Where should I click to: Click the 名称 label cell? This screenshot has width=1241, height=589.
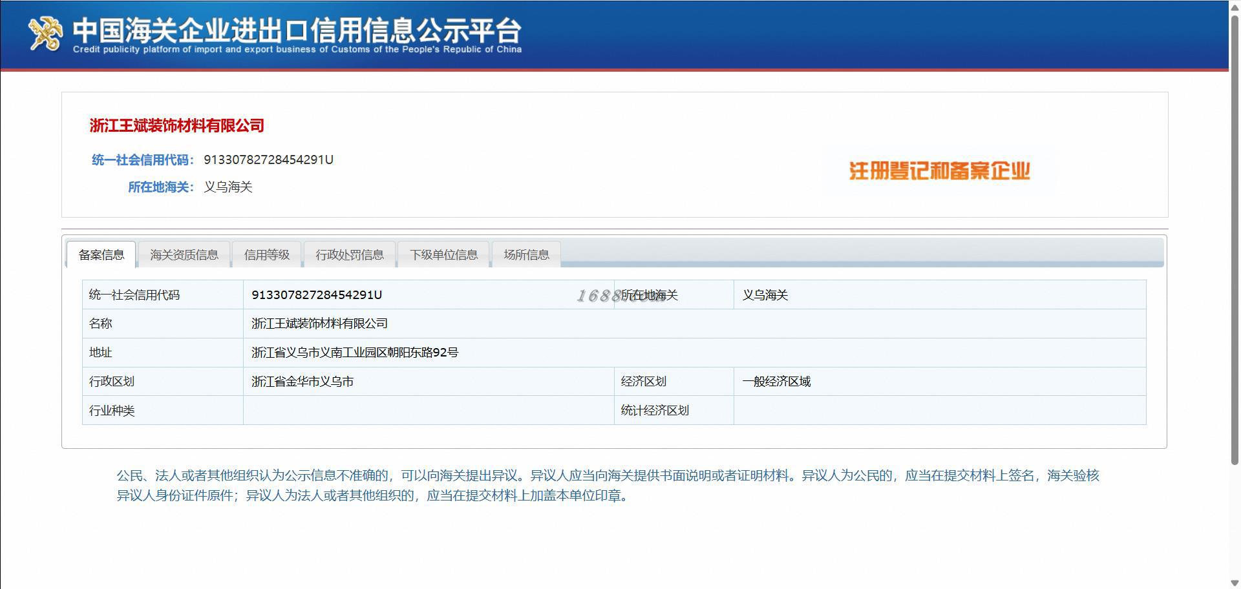[163, 324]
